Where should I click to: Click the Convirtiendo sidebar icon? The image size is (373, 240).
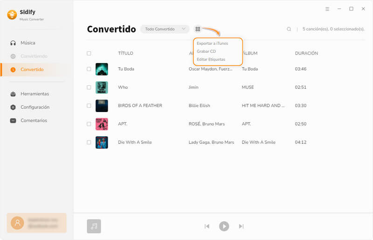pyautogui.click(x=13, y=56)
